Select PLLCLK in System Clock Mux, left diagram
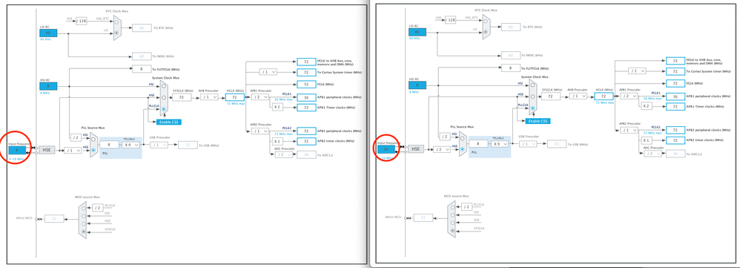740x268 pixels. 163,108
